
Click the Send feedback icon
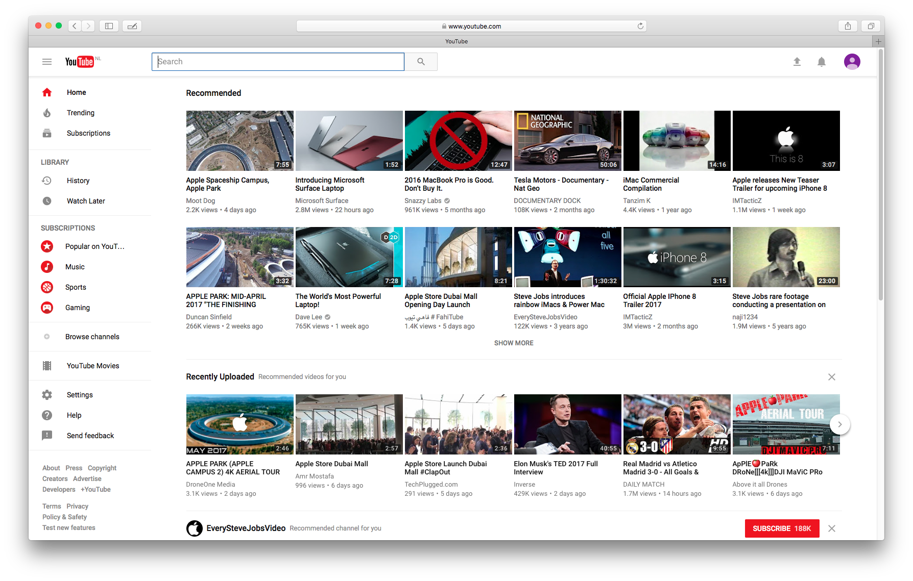point(47,436)
